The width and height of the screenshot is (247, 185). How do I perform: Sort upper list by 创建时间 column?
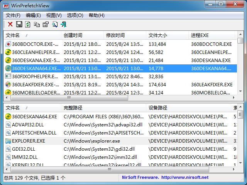click(73, 35)
